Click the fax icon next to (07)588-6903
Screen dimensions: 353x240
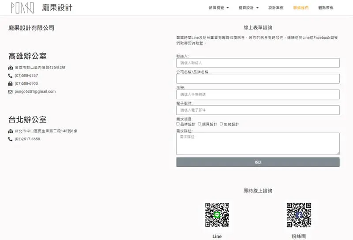(x=11, y=84)
